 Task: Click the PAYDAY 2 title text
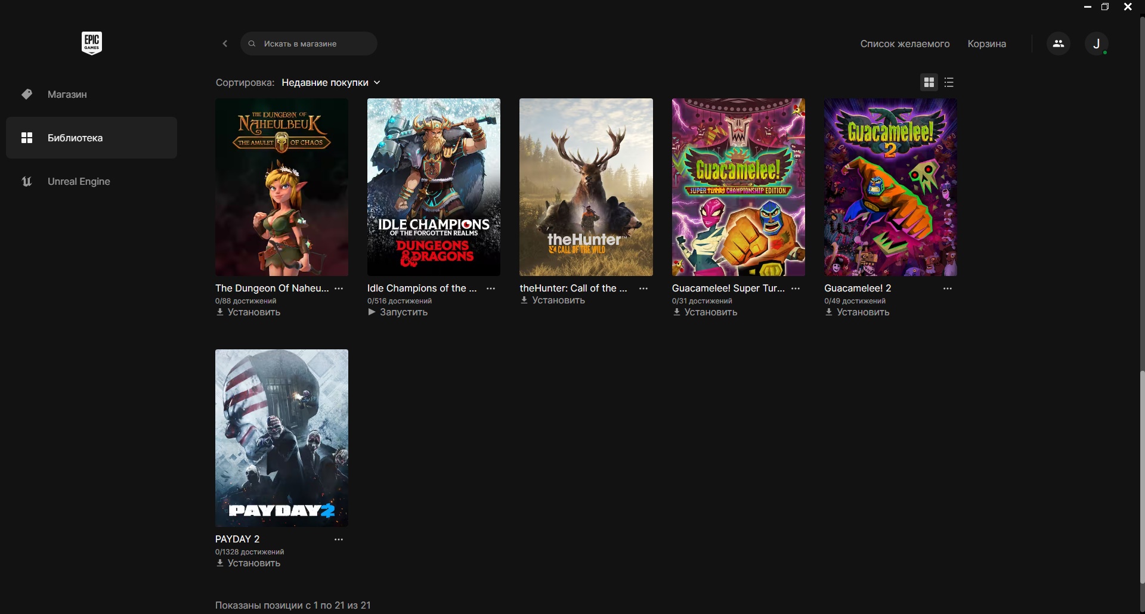coord(237,539)
